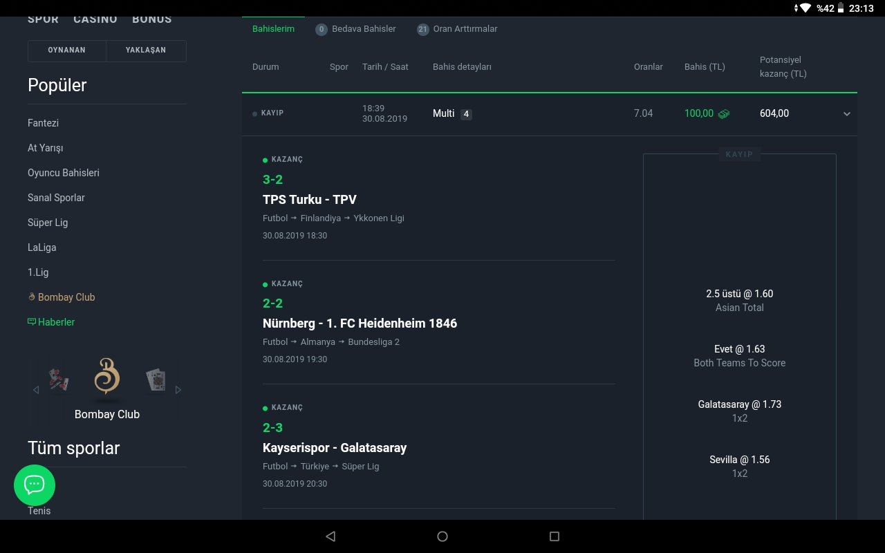Click the Futbol Finlandiya Ykkonen Ligi breadcrumb
Screen dimensions: 885x553
333,218
